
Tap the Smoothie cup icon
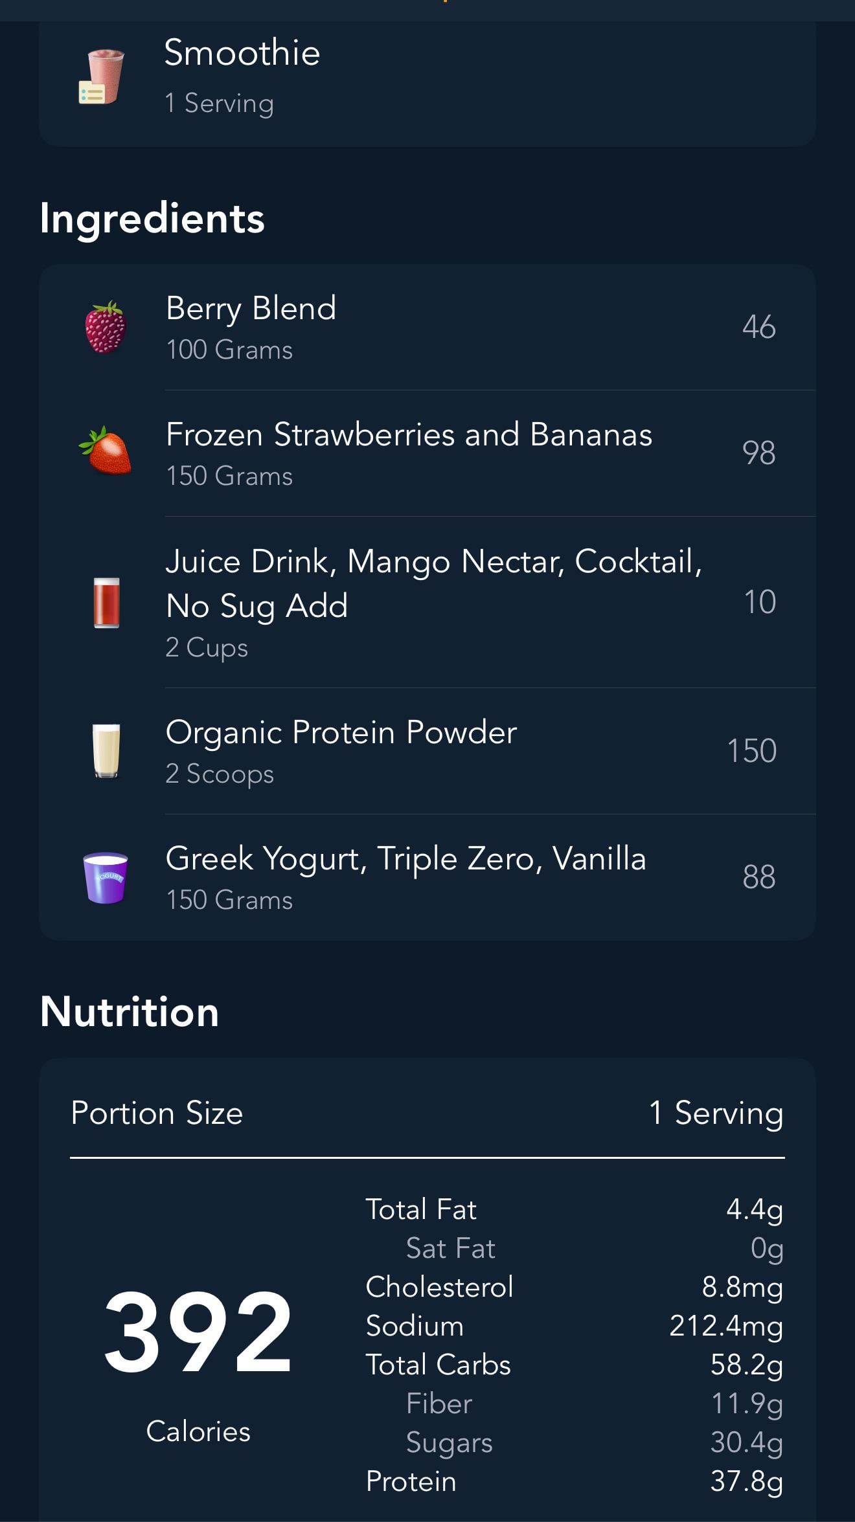click(x=102, y=76)
